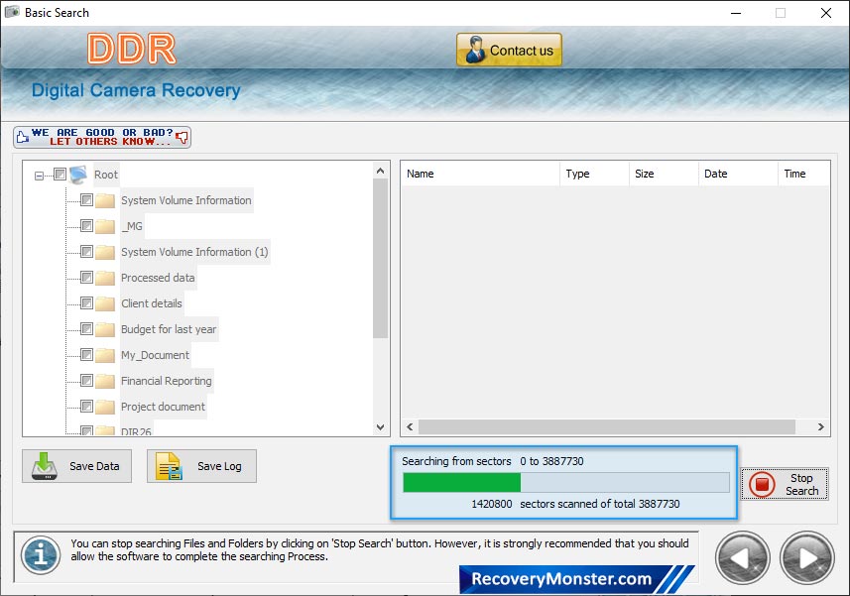850x596 pixels.
Task: Click the Financial Reporting folder icon
Action: tap(105, 381)
